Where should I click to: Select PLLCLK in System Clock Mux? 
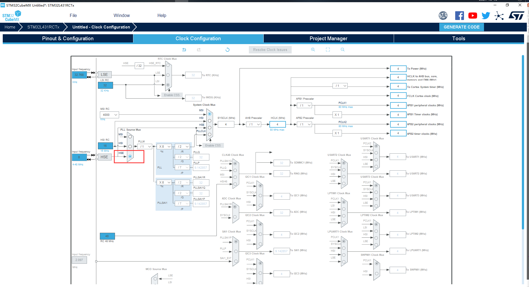pos(210,134)
